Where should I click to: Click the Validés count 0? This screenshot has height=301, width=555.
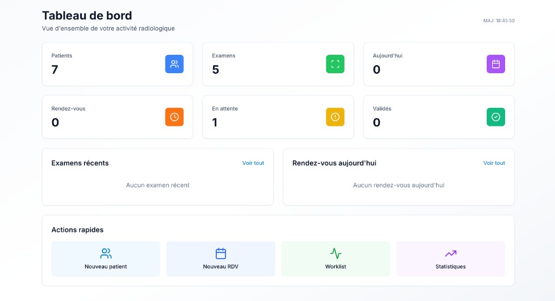377,123
